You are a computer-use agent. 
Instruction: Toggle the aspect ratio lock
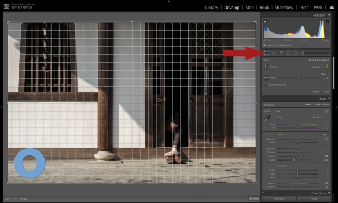327,67
